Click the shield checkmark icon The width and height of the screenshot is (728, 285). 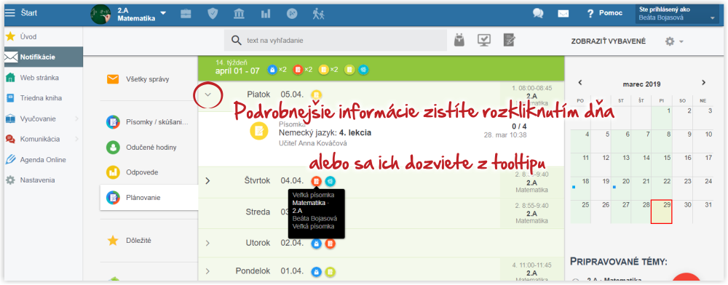point(213,13)
